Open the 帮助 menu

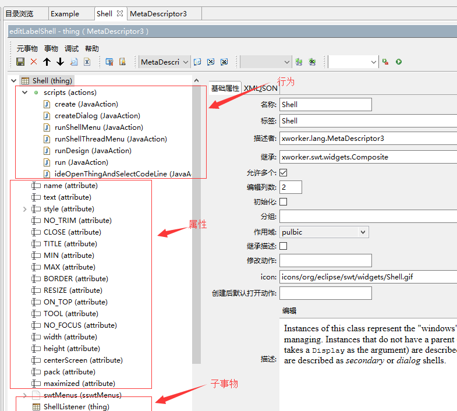(x=92, y=48)
